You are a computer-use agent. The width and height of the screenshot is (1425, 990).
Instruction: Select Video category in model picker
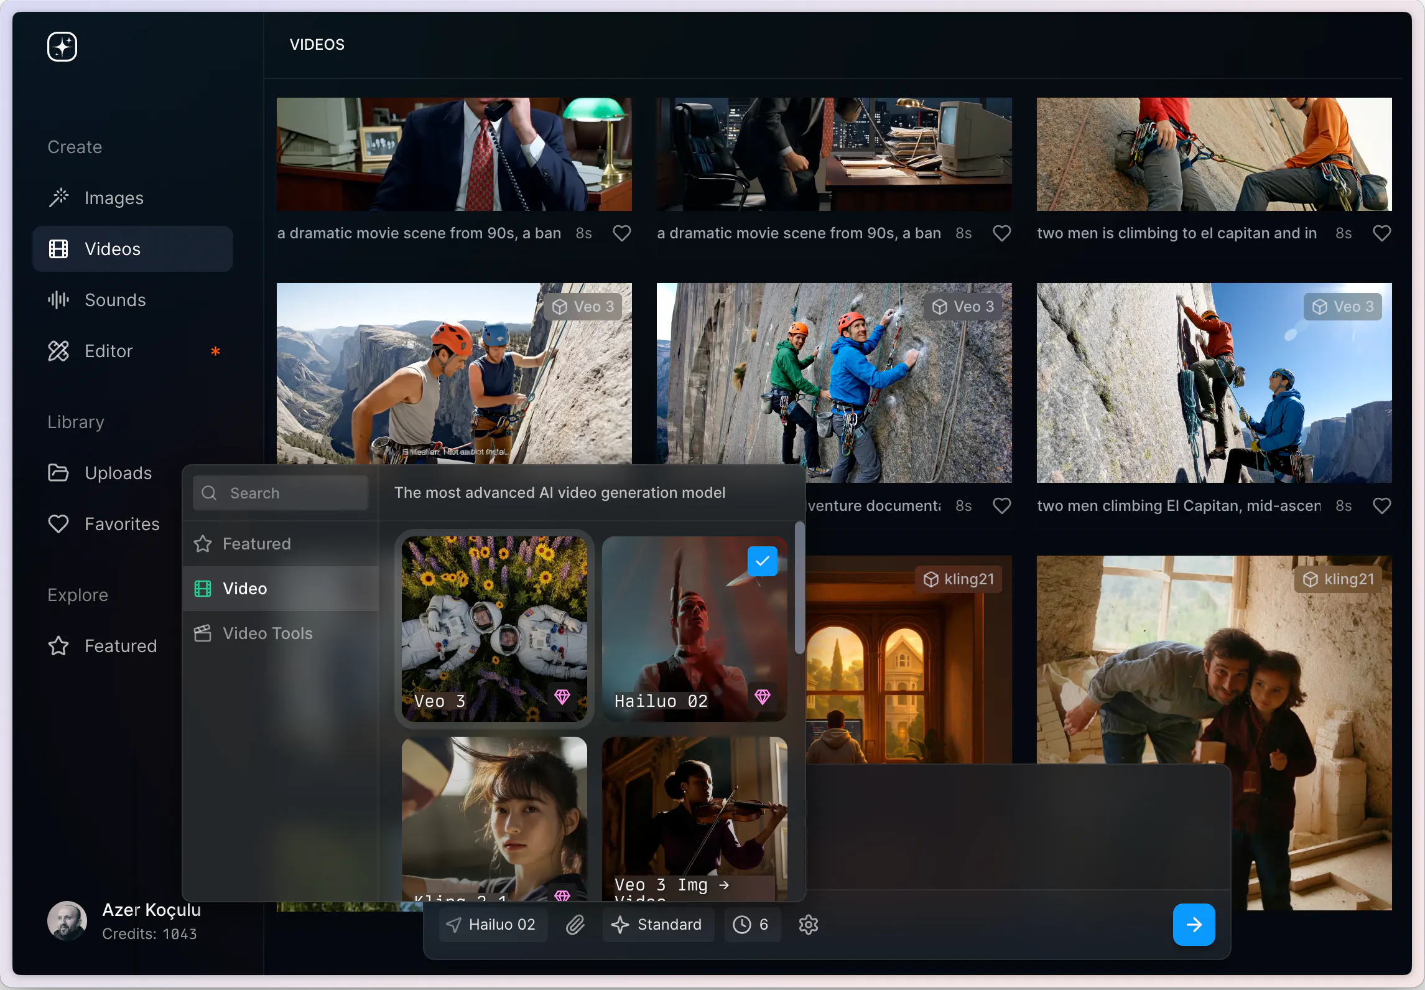point(281,589)
